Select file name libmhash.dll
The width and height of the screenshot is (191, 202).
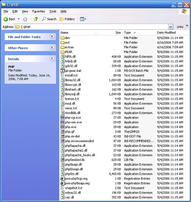[x=73, y=89]
